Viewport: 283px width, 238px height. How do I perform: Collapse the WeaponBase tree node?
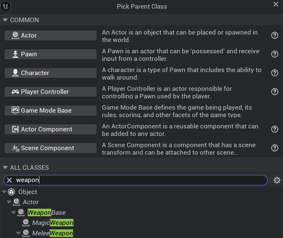click(x=13, y=212)
